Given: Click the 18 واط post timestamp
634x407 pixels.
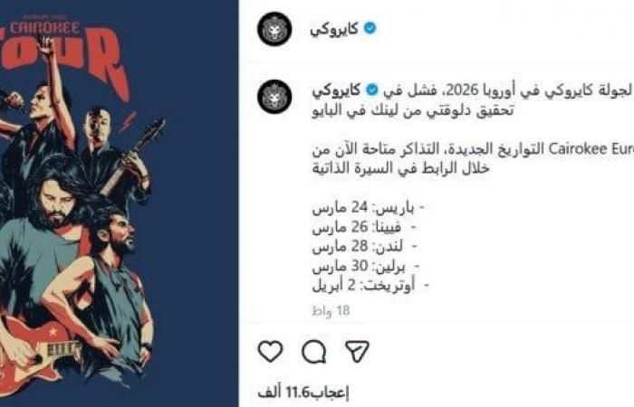Looking at the screenshot, I should tap(331, 310).
